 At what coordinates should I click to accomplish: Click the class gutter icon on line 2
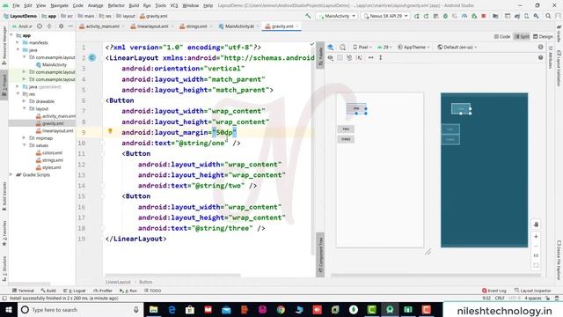coord(92,57)
